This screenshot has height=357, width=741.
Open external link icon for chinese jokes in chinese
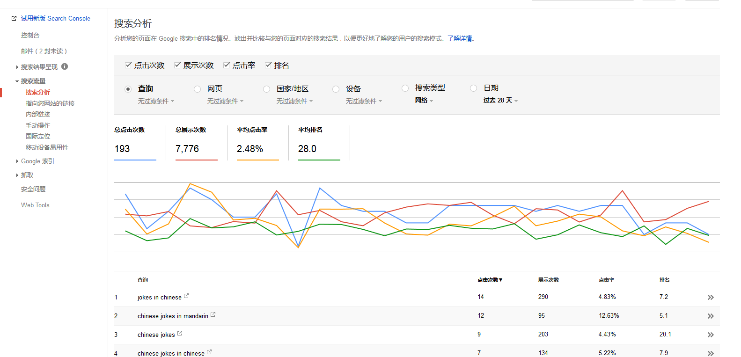coord(209,352)
